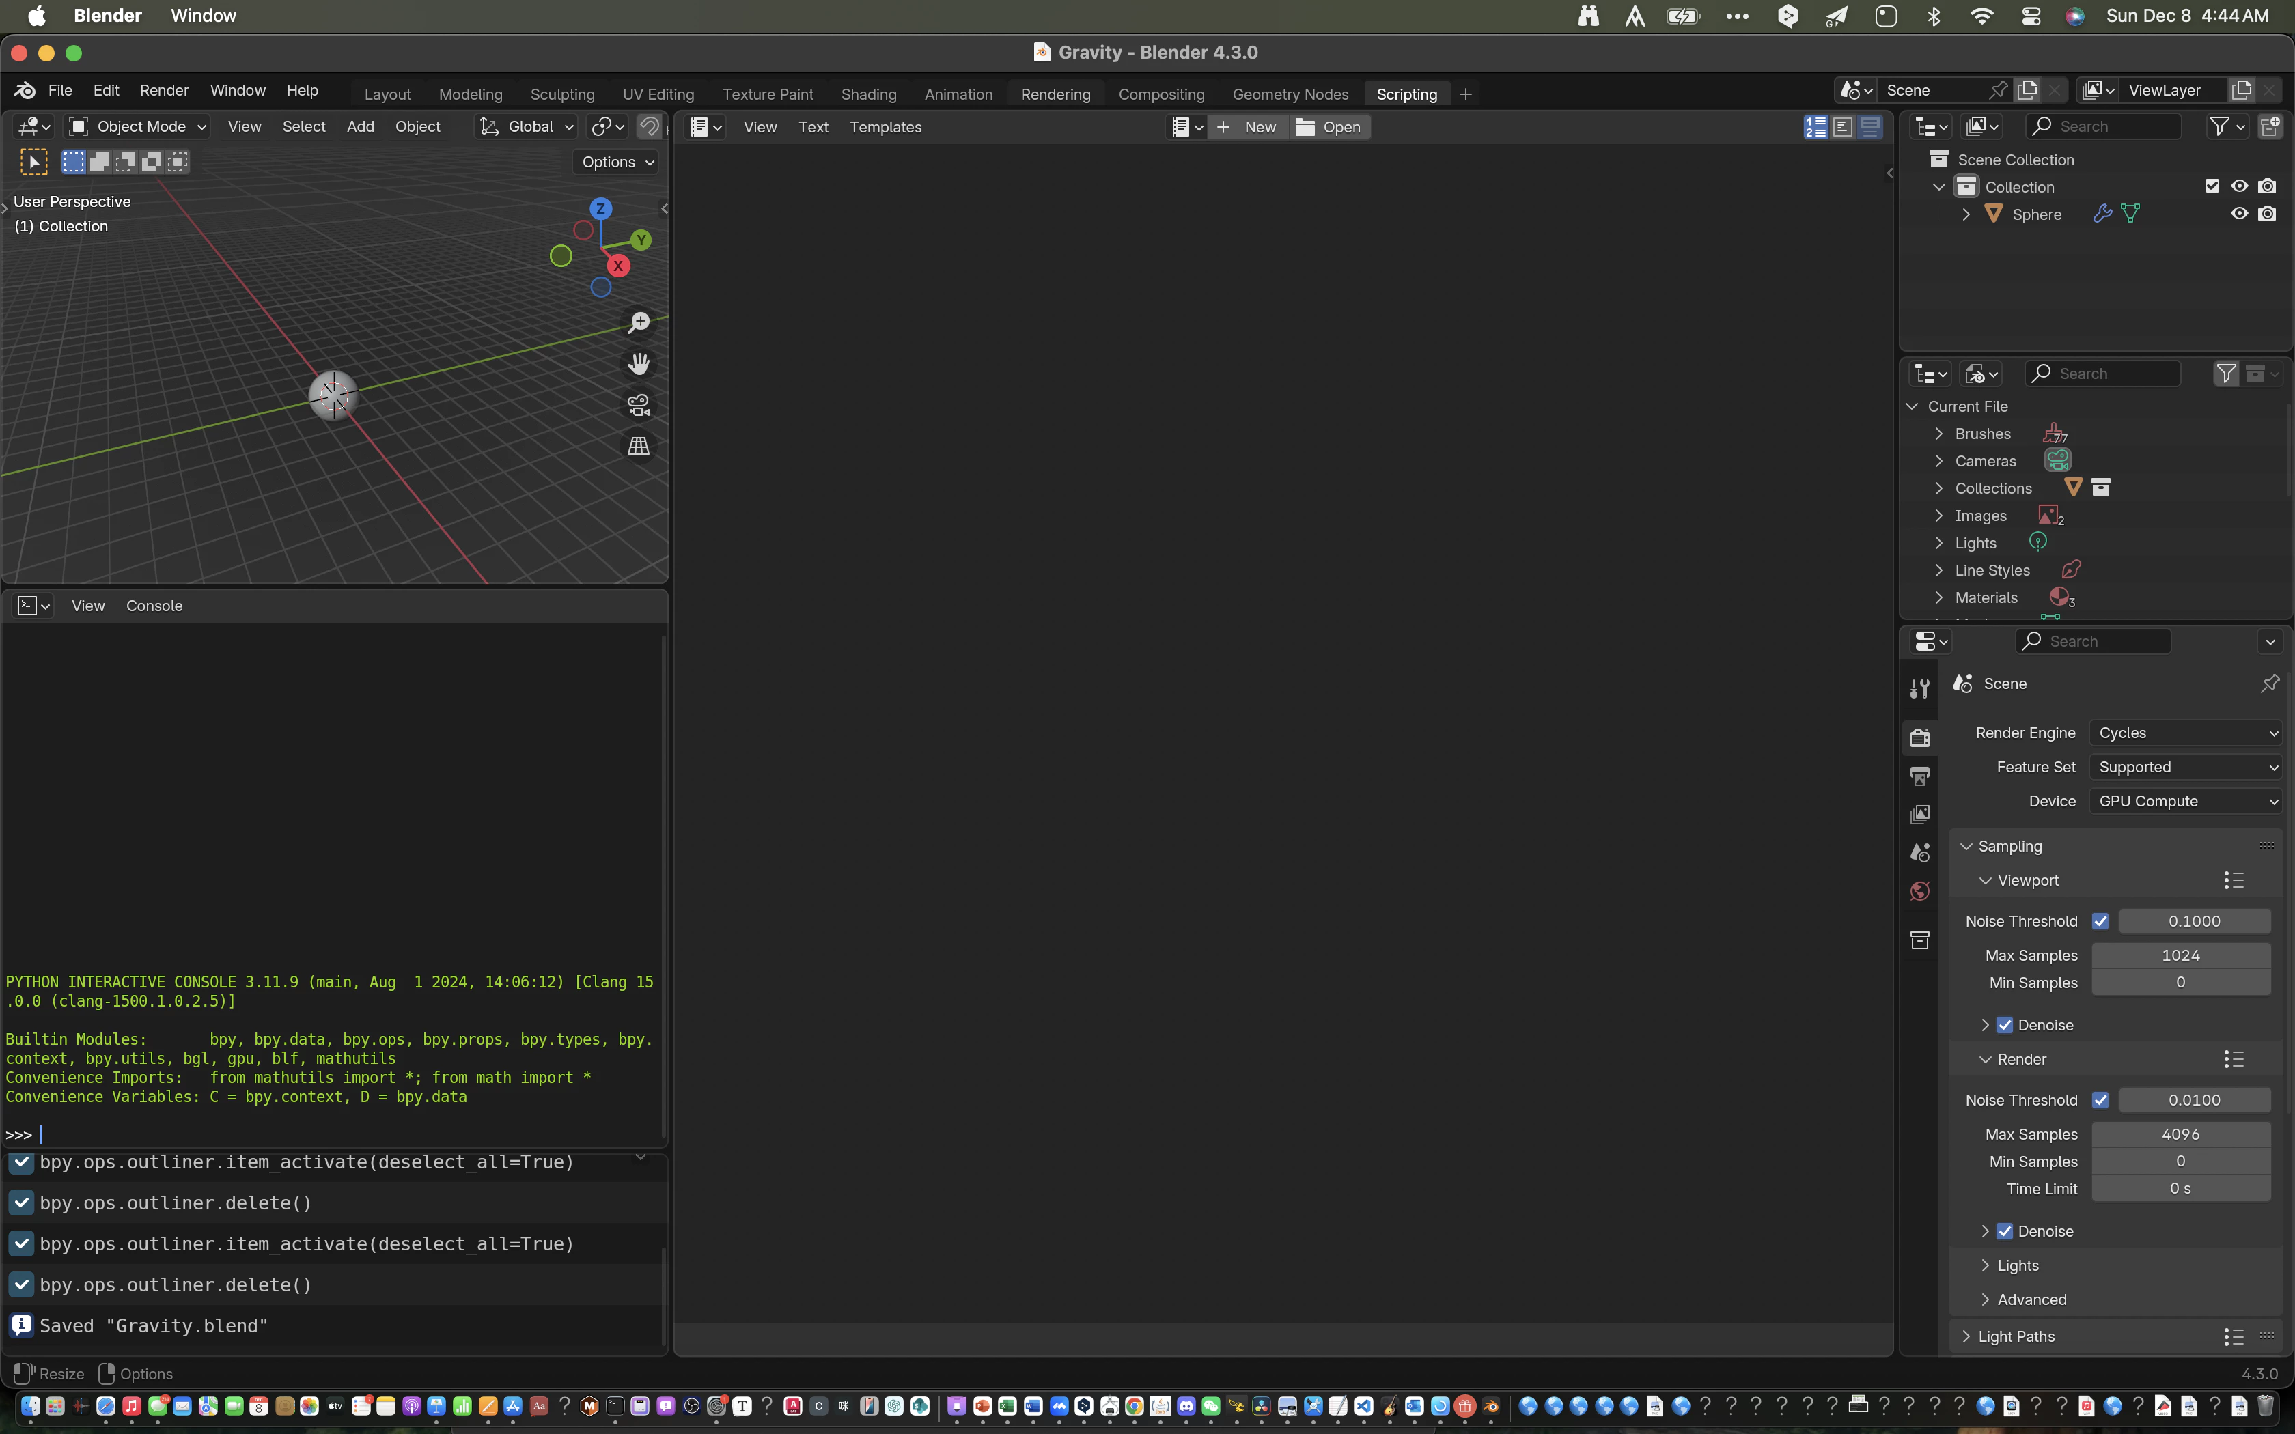Toggle the Viewport Denoise checkbox
The height and width of the screenshot is (1434, 2295).
[2004, 1025]
